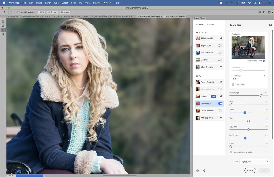Click the Cancel button
This screenshot has width=274, height=177.
[x=250, y=170]
